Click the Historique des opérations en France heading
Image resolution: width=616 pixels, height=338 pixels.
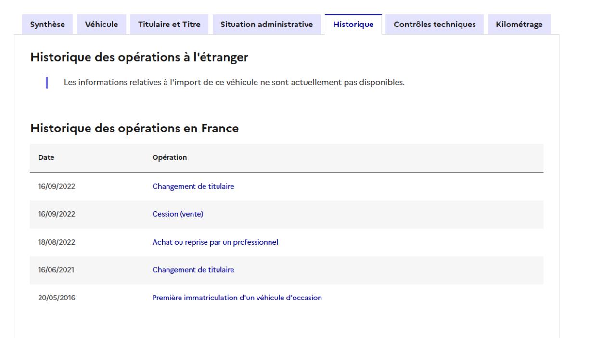point(135,129)
